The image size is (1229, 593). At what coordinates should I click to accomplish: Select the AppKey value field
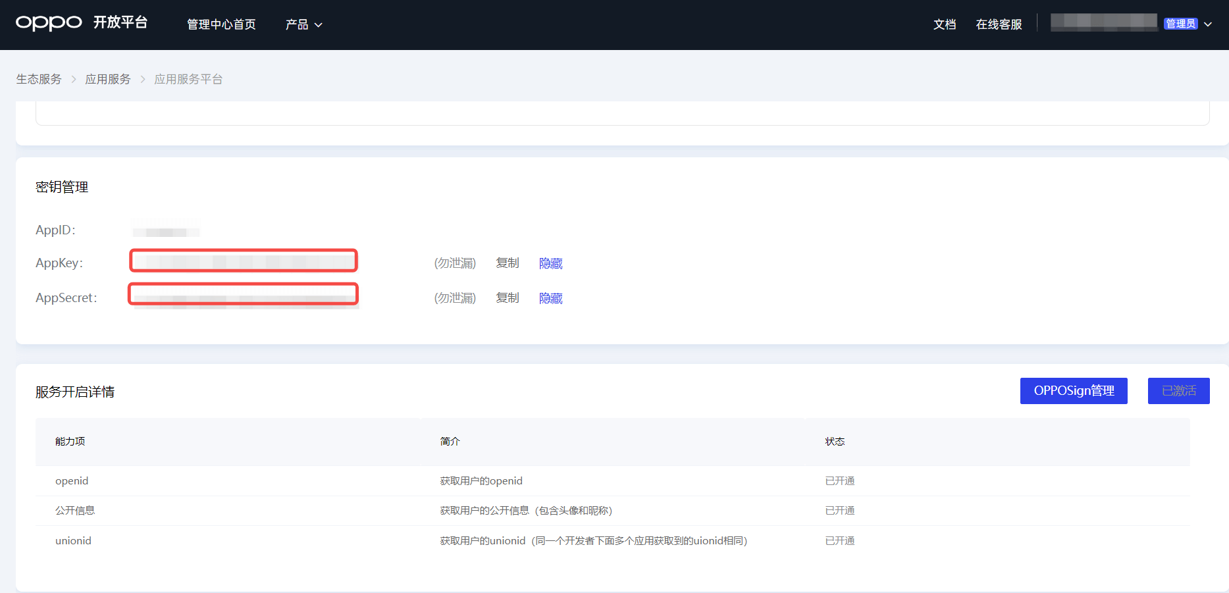click(244, 261)
